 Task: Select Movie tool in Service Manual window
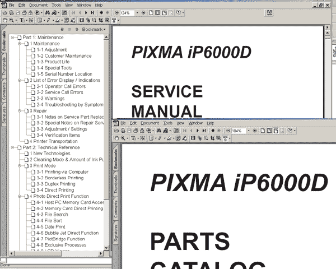(81, 20)
